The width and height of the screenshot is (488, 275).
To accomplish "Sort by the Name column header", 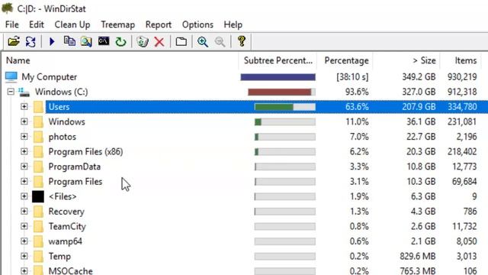I will (120, 60).
